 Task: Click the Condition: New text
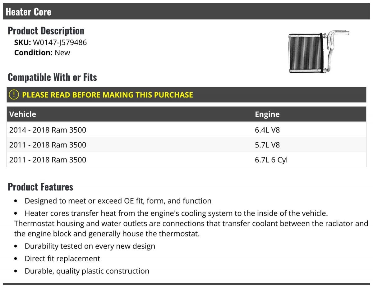tap(42, 53)
